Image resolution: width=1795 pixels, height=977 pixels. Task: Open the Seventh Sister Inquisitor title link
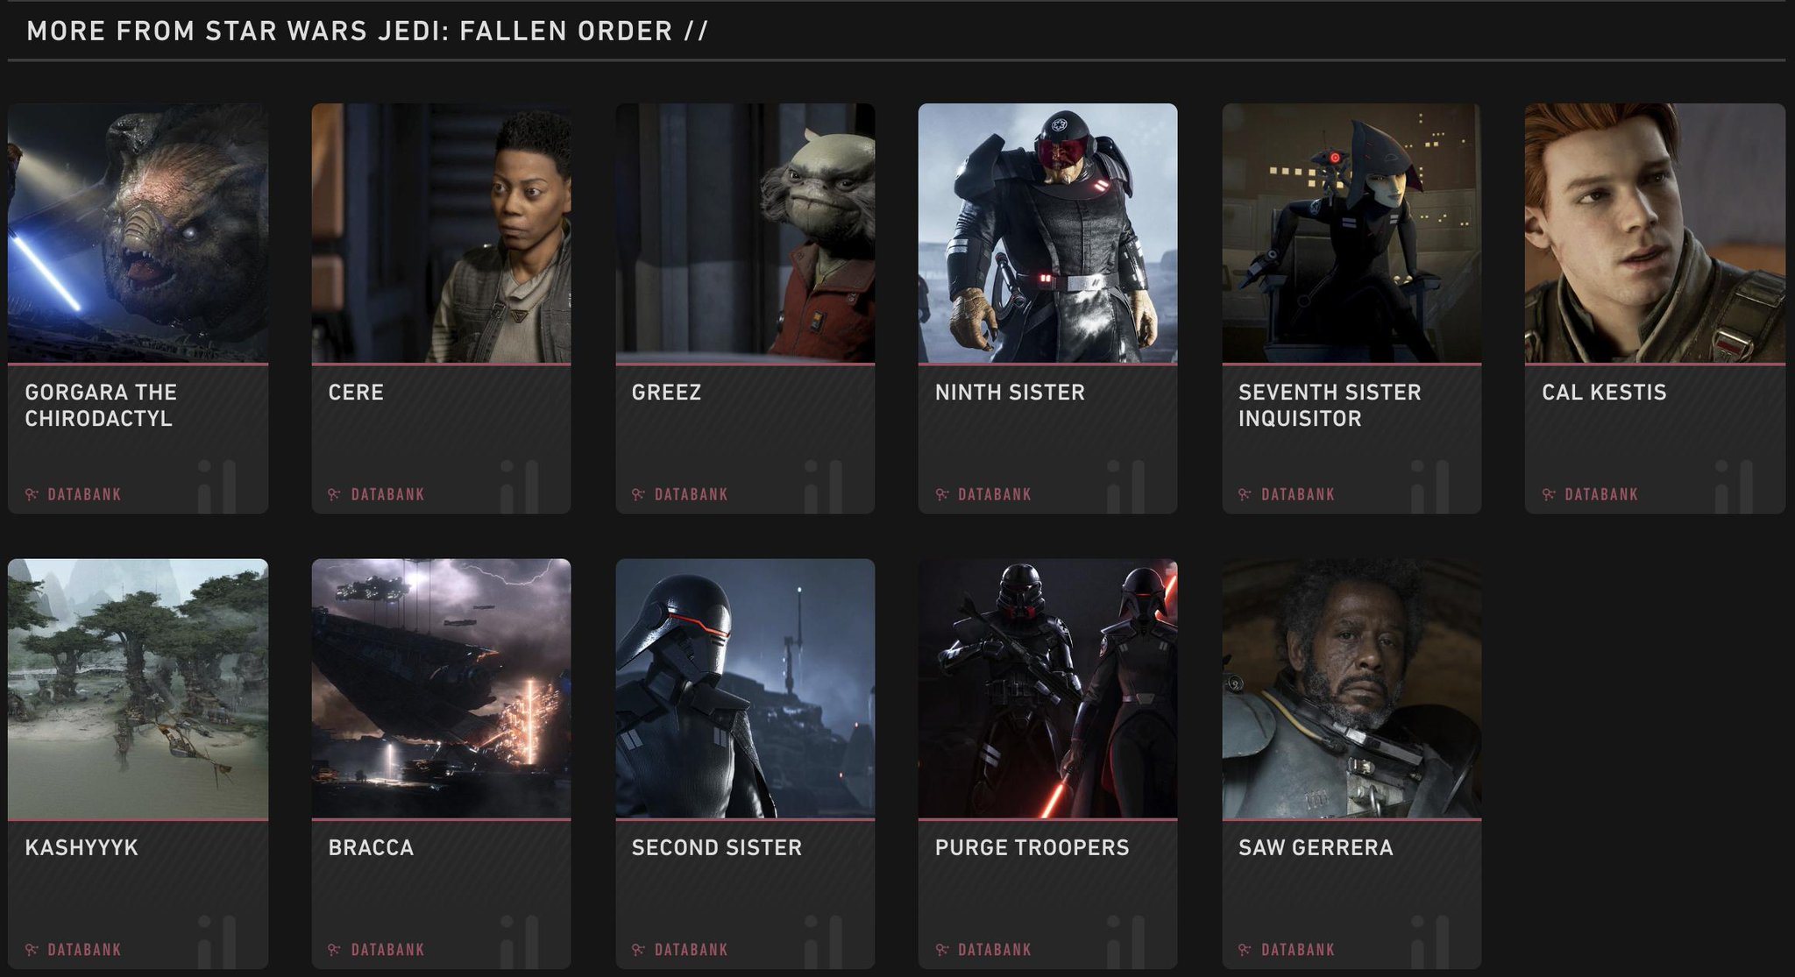[1330, 405]
